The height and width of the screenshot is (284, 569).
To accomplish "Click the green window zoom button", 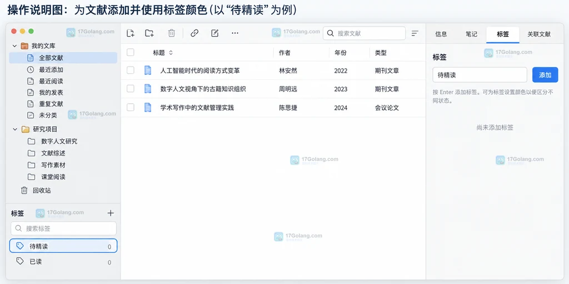I will (x=31, y=31).
